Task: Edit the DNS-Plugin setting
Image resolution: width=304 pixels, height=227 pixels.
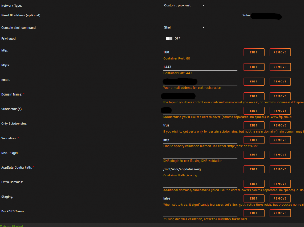Action: (254, 155)
